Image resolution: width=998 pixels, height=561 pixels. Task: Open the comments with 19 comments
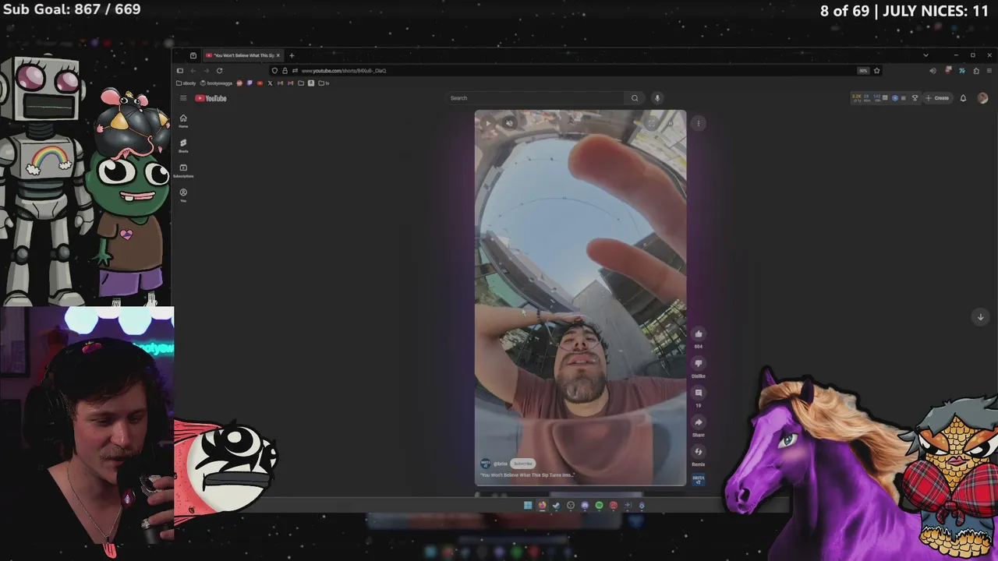699,394
